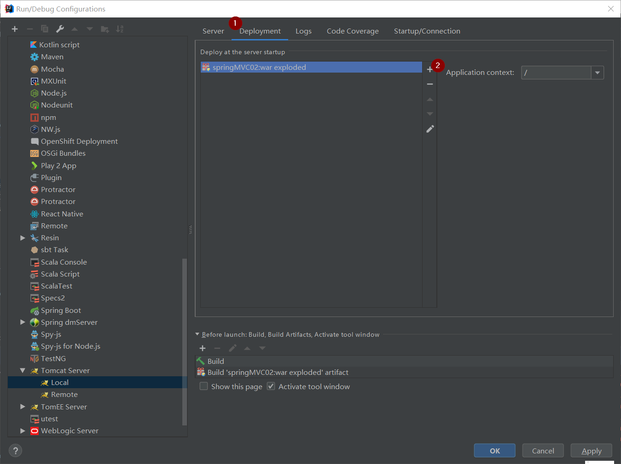The image size is (621, 464).
Task: Open Application context dropdown arrow
Action: (598, 73)
